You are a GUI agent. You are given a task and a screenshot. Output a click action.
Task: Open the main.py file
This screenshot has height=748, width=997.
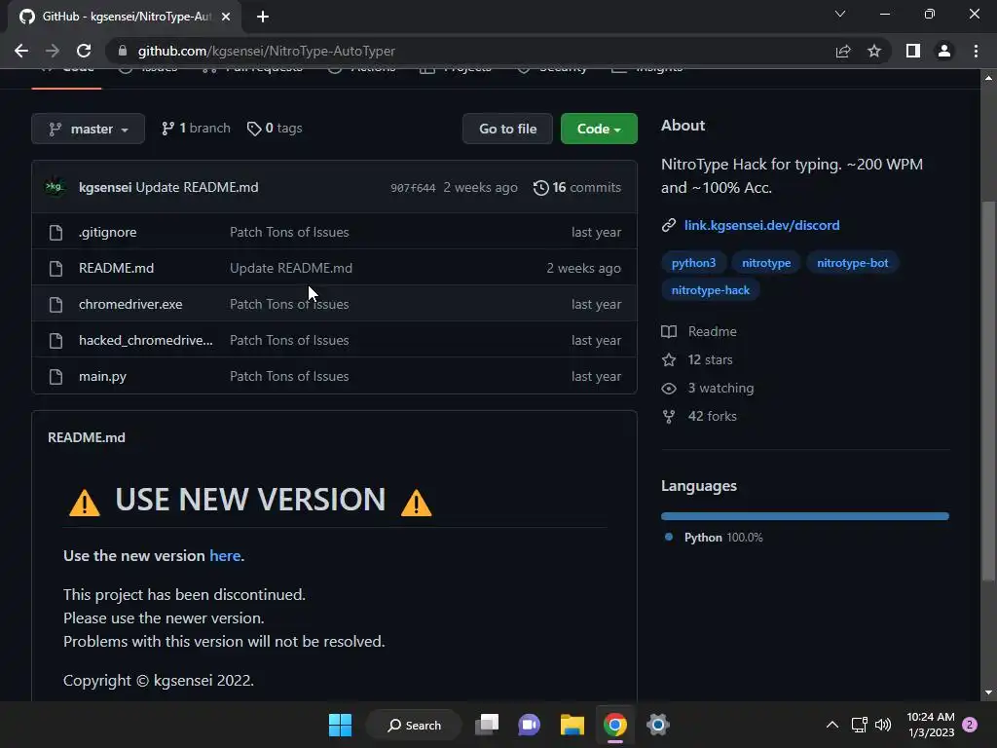pyautogui.click(x=102, y=376)
